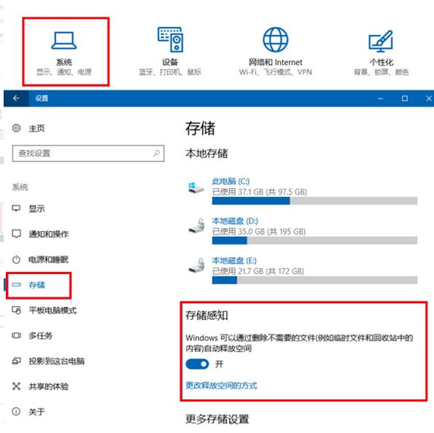Click the 蓝牙、打印机、鼠标 subtitle under 设备
434x433 pixels.
(x=170, y=72)
